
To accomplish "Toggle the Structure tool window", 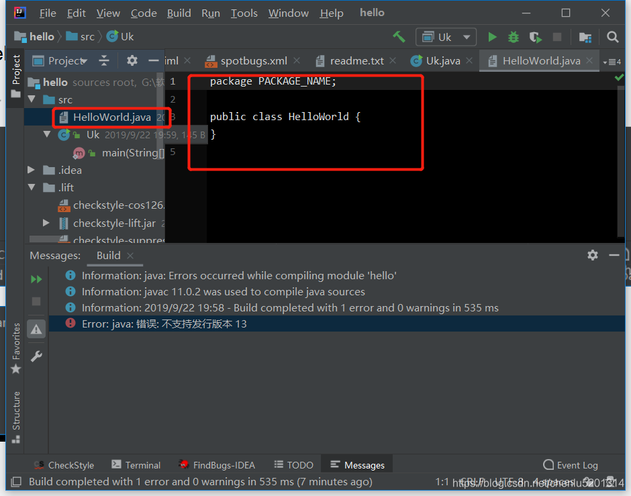I will [x=15, y=411].
